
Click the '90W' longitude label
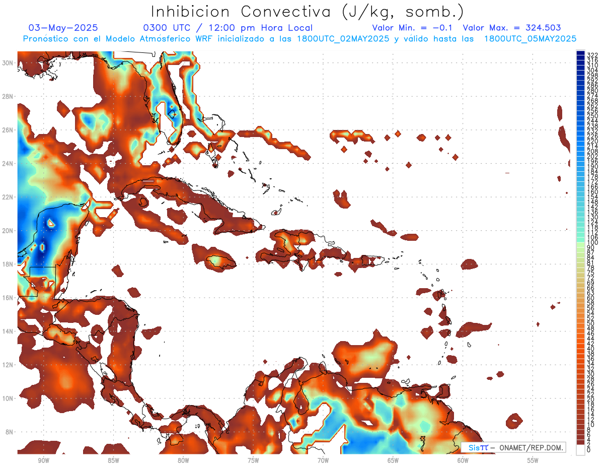pyautogui.click(x=43, y=460)
